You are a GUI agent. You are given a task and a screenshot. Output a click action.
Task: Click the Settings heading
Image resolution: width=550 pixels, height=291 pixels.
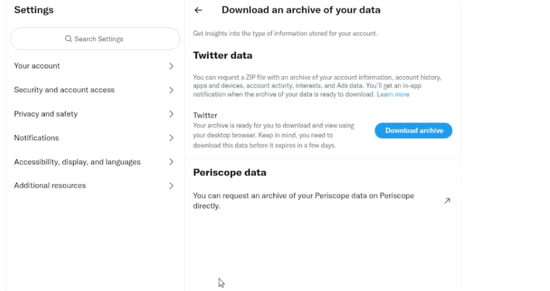pos(33,10)
